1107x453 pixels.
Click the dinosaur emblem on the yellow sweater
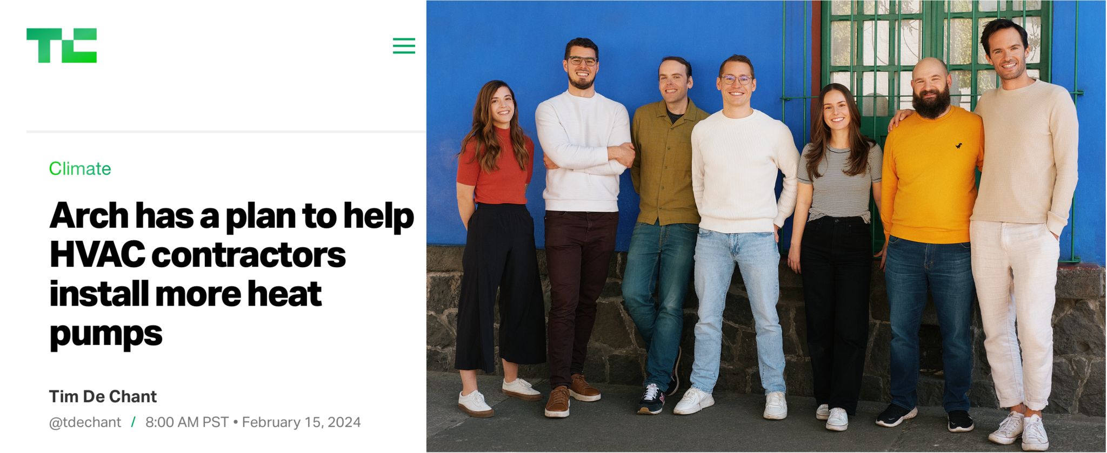[958, 145]
